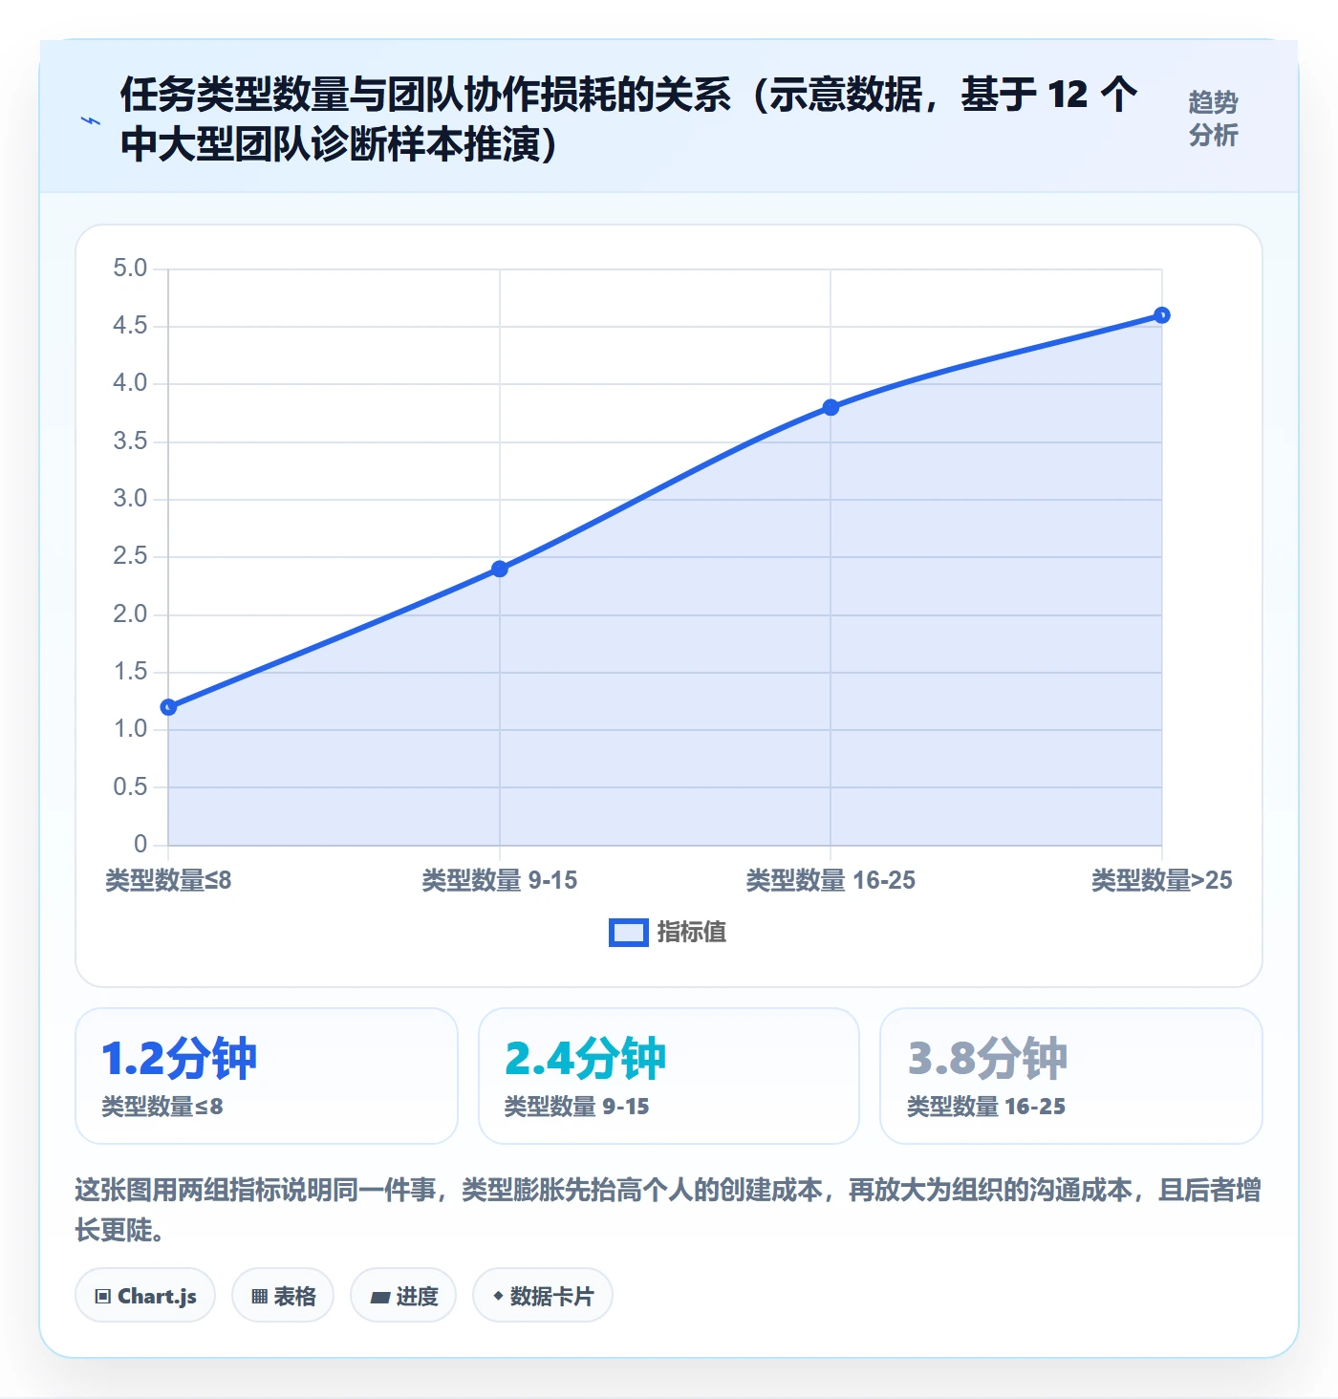Click the lightning bolt icon beside the title
The image size is (1338, 1399).
[x=91, y=120]
